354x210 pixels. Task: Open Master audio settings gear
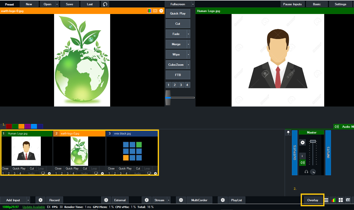coord(303,142)
